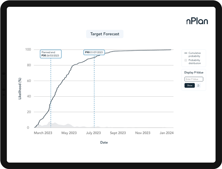Click the reset arrow icon beside Show
The width and height of the screenshot is (222, 169).
pyautogui.click(x=198, y=86)
